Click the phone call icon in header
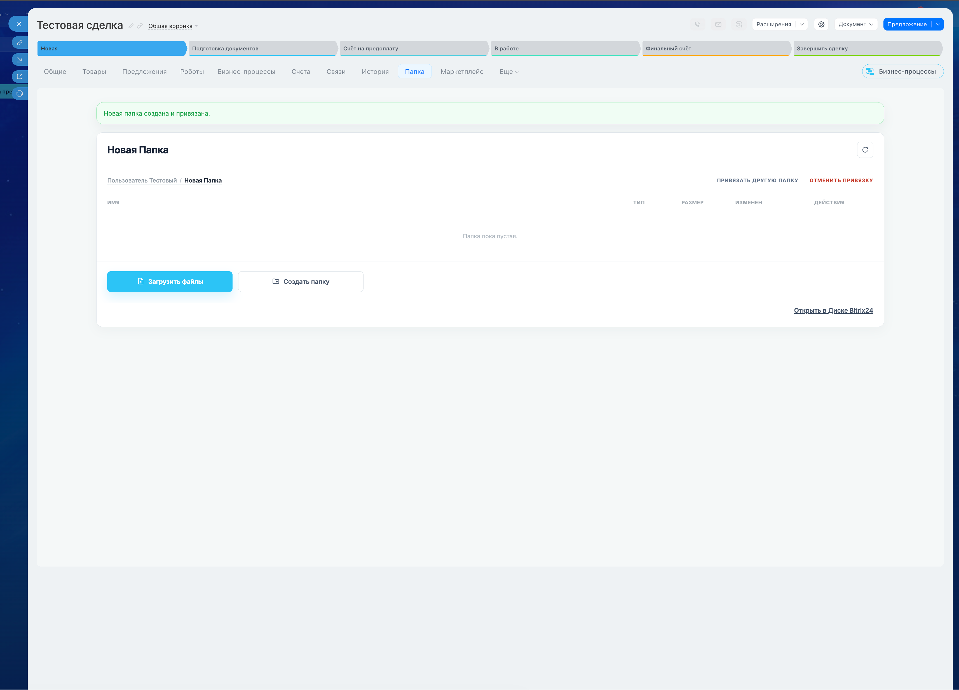This screenshot has width=959, height=690. click(697, 25)
